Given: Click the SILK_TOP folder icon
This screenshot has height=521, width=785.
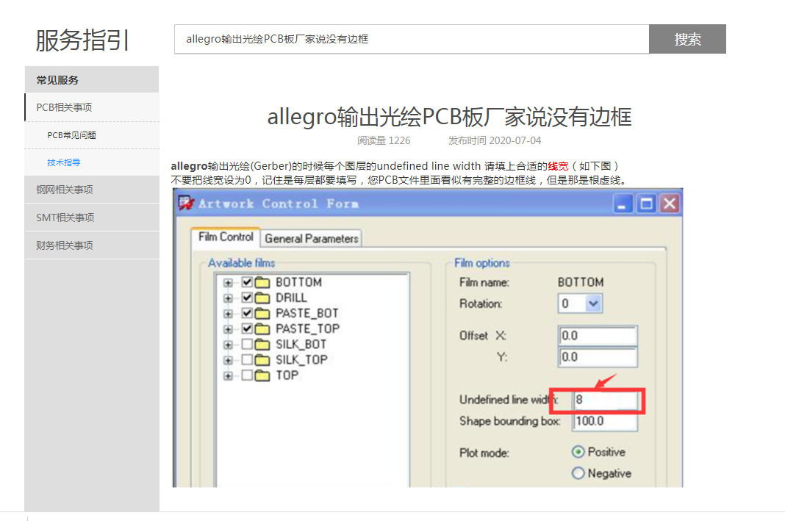Looking at the screenshot, I should pos(262,359).
